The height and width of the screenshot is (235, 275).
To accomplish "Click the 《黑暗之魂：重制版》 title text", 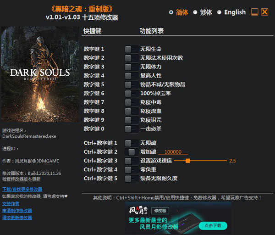I will point(82,9).
